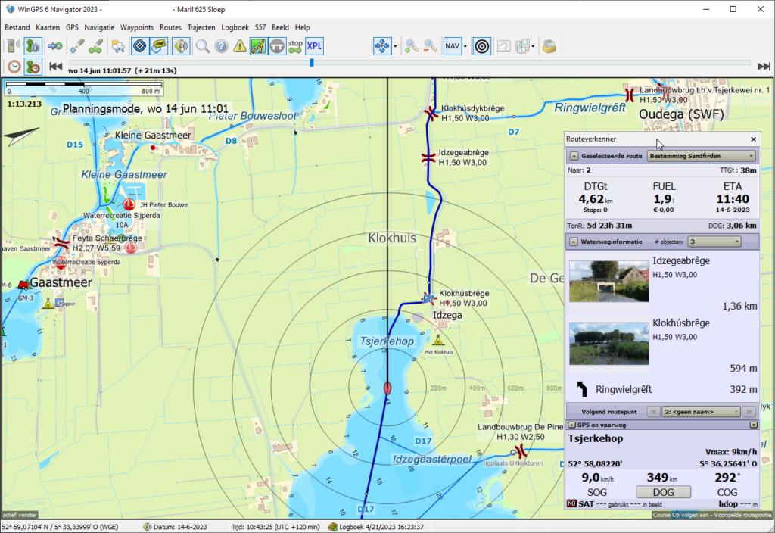Screen dimensions: 775x533
Task: Open the Logboek menu
Action: pyautogui.click(x=235, y=27)
